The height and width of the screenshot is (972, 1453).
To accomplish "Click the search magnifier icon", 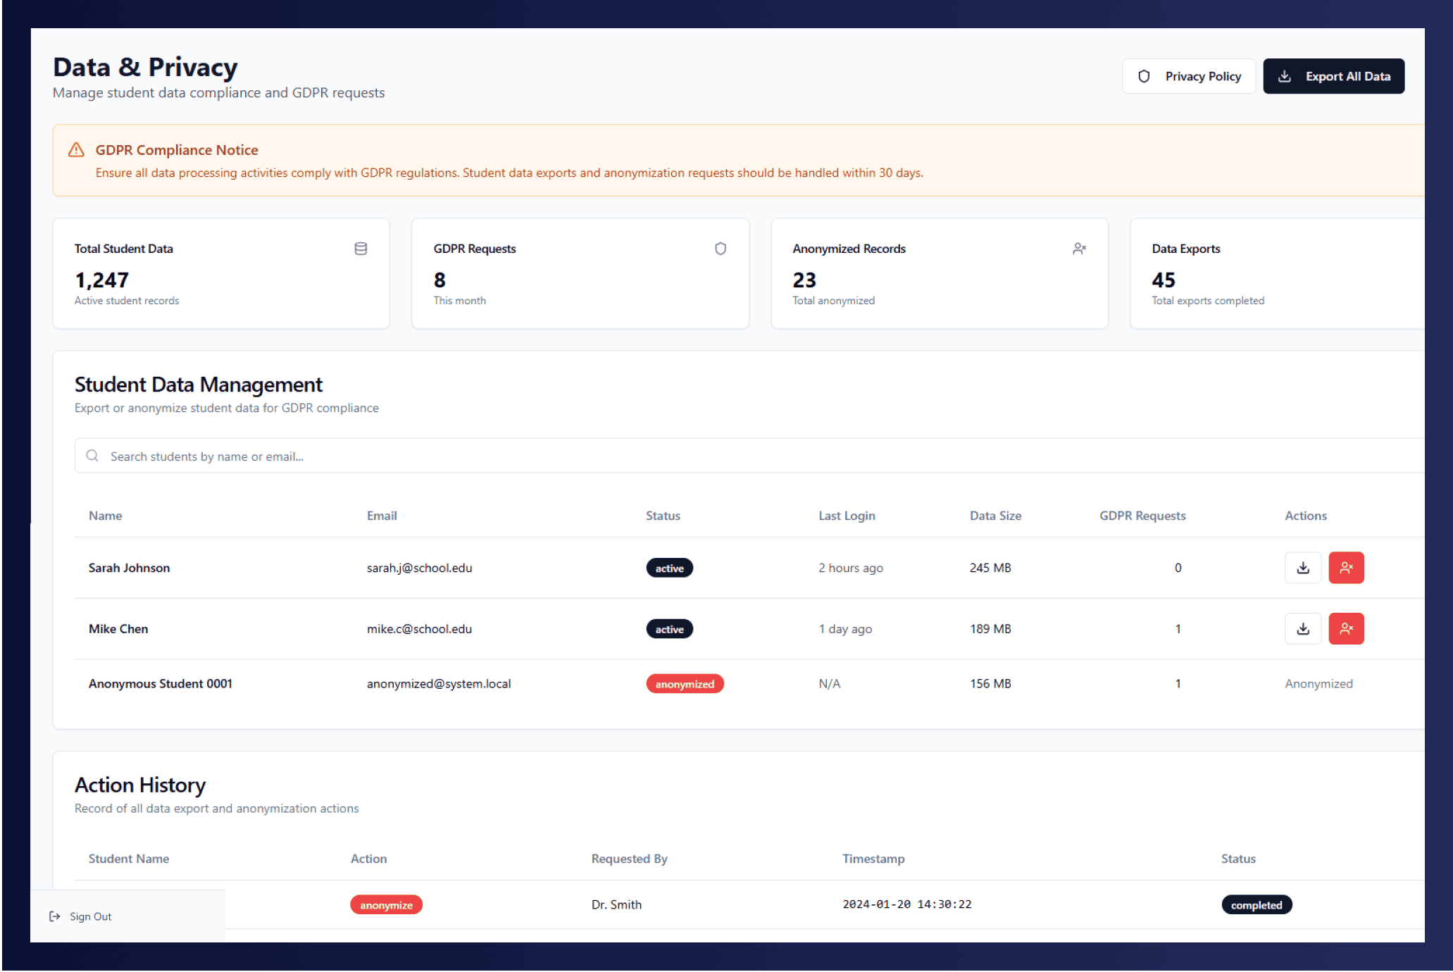I will (92, 456).
